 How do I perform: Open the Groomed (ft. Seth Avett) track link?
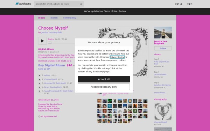[55, 83]
